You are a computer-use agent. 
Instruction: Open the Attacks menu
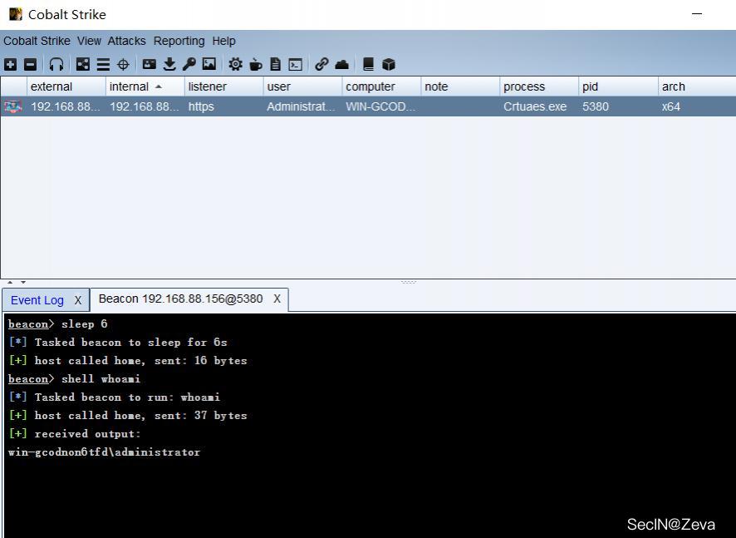click(127, 41)
